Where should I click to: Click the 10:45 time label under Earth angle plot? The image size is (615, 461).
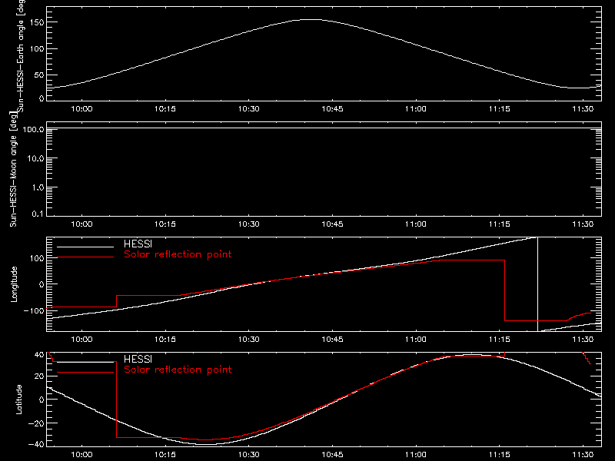(x=332, y=109)
